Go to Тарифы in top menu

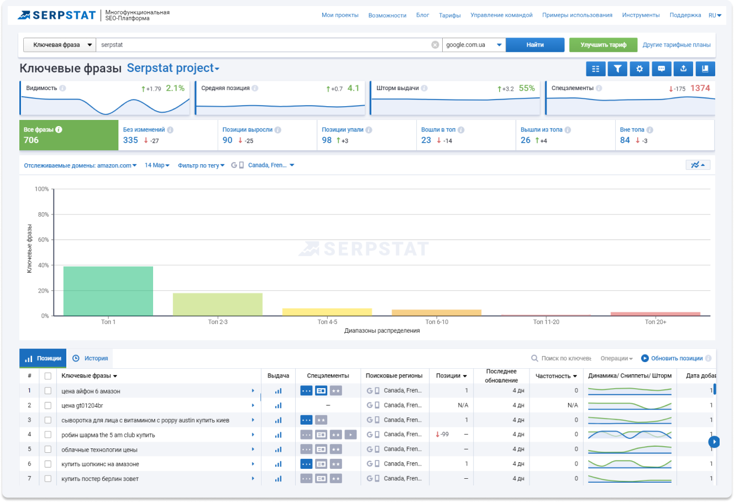(x=450, y=15)
